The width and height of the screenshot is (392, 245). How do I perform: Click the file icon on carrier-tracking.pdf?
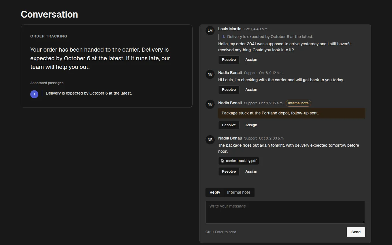click(222, 161)
